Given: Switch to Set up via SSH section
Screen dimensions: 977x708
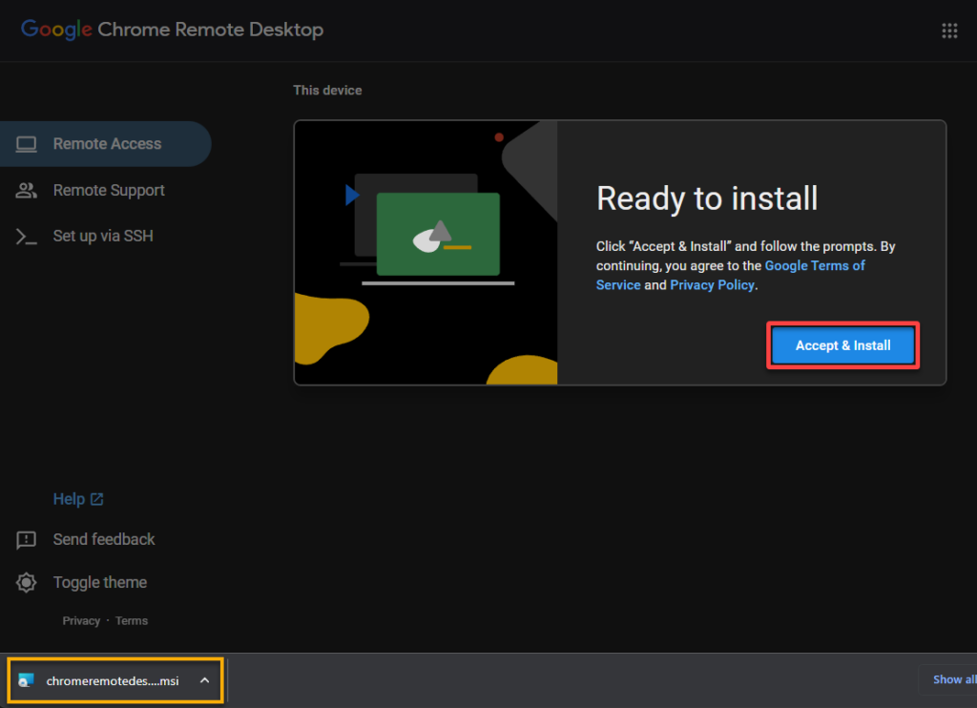Looking at the screenshot, I should coord(103,236).
